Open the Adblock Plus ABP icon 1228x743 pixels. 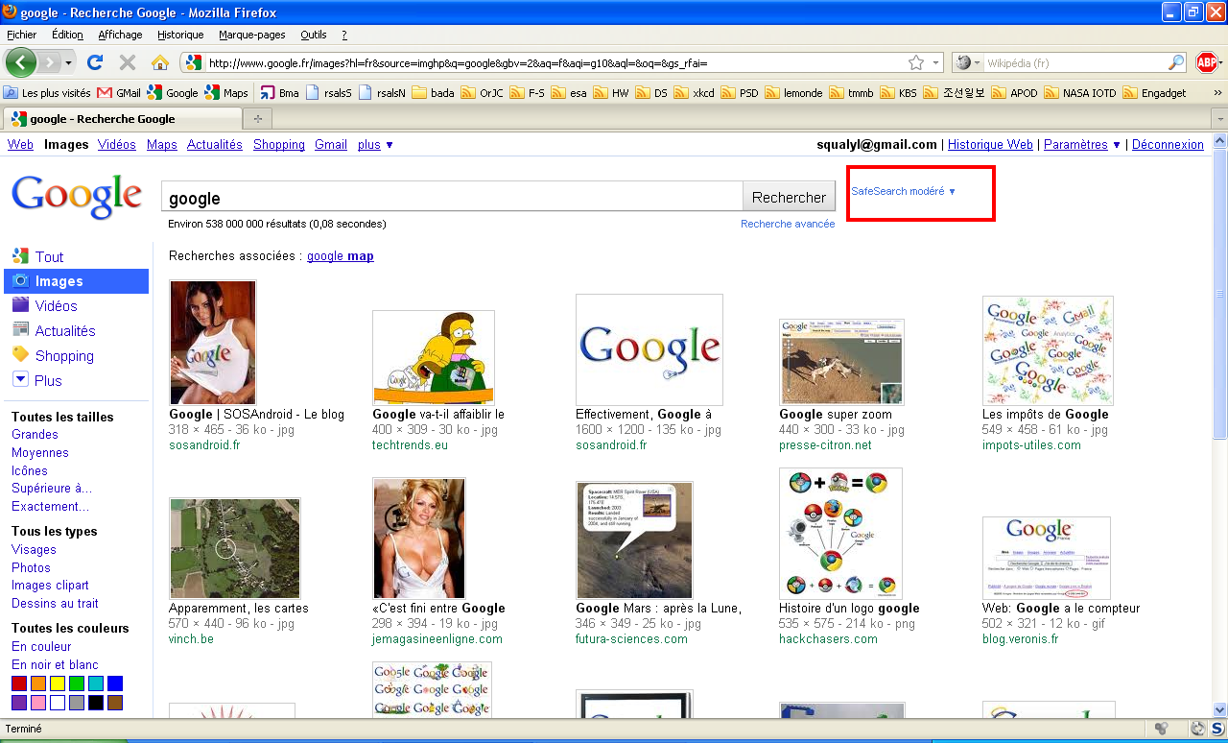pyautogui.click(x=1207, y=62)
